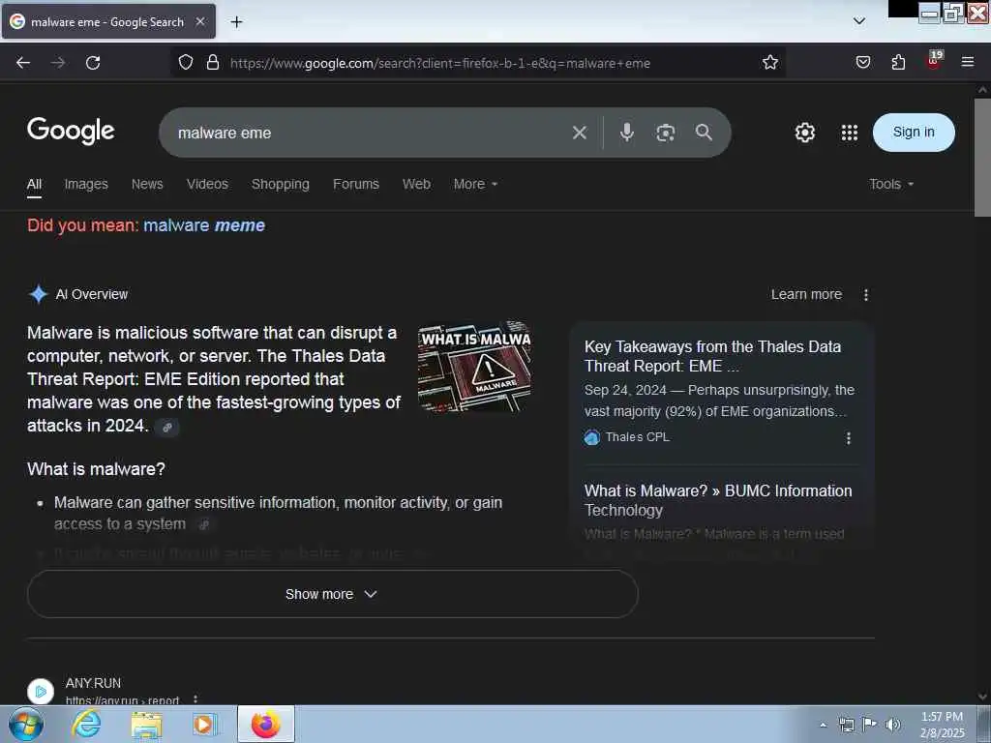Switch to the Forums tab
The height and width of the screenshot is (743, 991).
pos(356,184)
